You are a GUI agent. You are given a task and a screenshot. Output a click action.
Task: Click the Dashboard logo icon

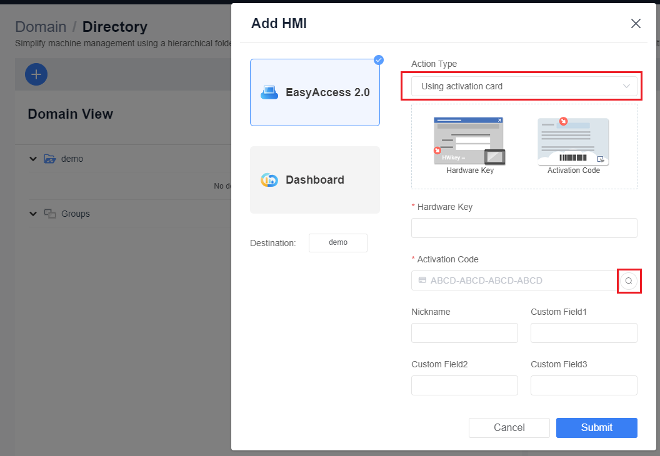pos(269,180)
